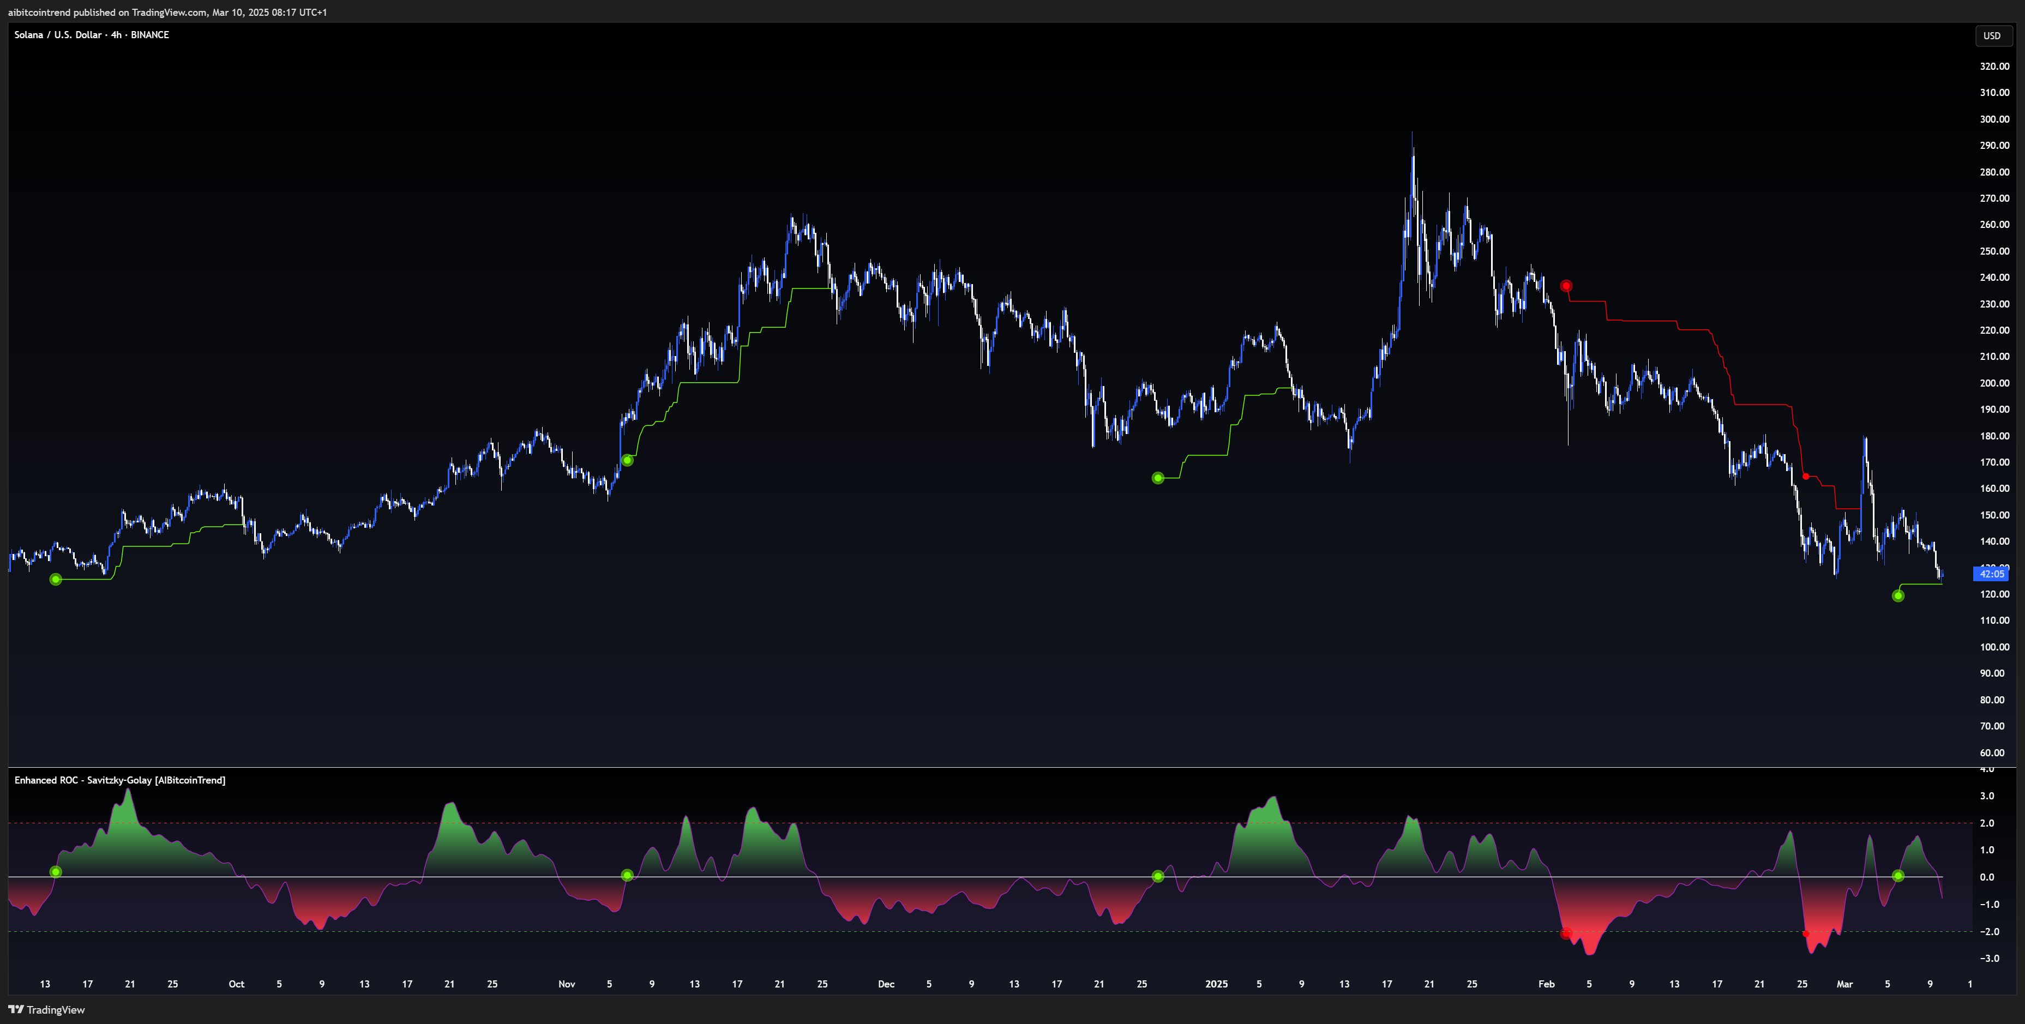Click the March green dot on ROC zero line
Viewport: 2025px width, 1024px height.
pyautogui.click(x=1897, y=876)
